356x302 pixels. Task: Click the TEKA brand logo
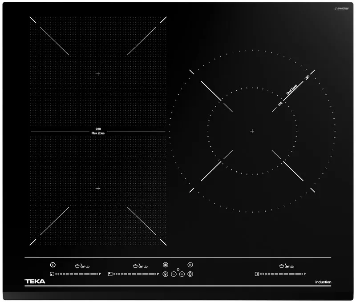coord(34,282)
